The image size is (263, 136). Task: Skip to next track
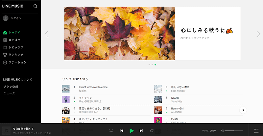pyautogui.click(x=141, y=131)
